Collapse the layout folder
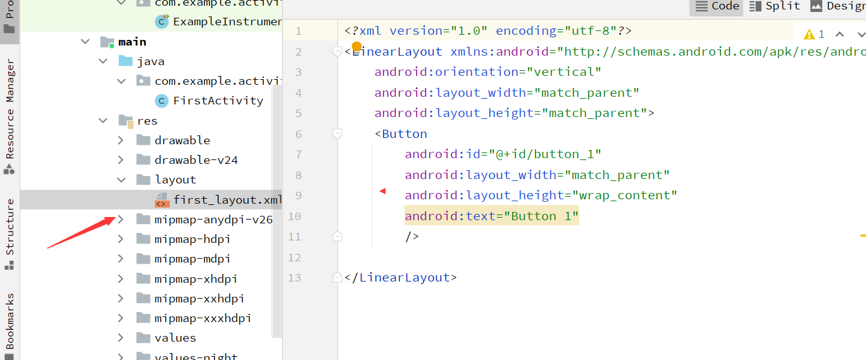The width and height of the screenshot is (866, 360). [121, 180]
